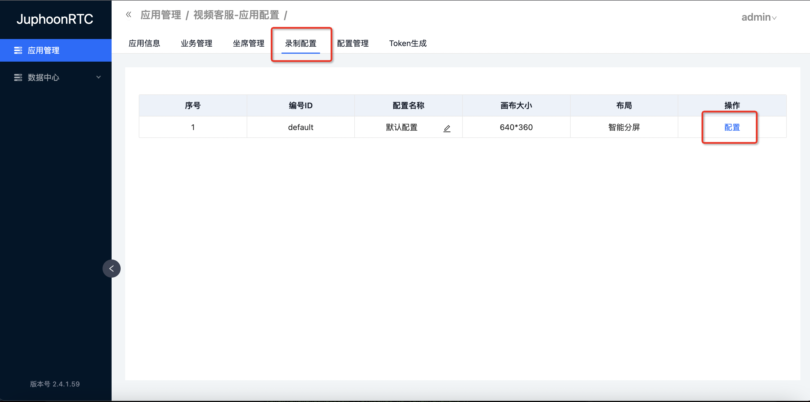810x402 pixels.
Task: Go to the 配置管理 tab
Action: coord(353,43)
